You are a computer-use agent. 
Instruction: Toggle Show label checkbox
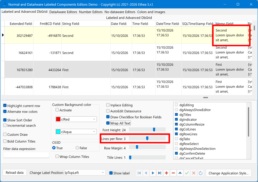tap(111, 173)
